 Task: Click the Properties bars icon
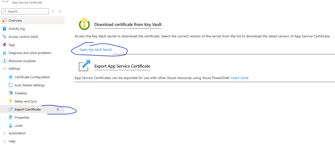(10, 117)
